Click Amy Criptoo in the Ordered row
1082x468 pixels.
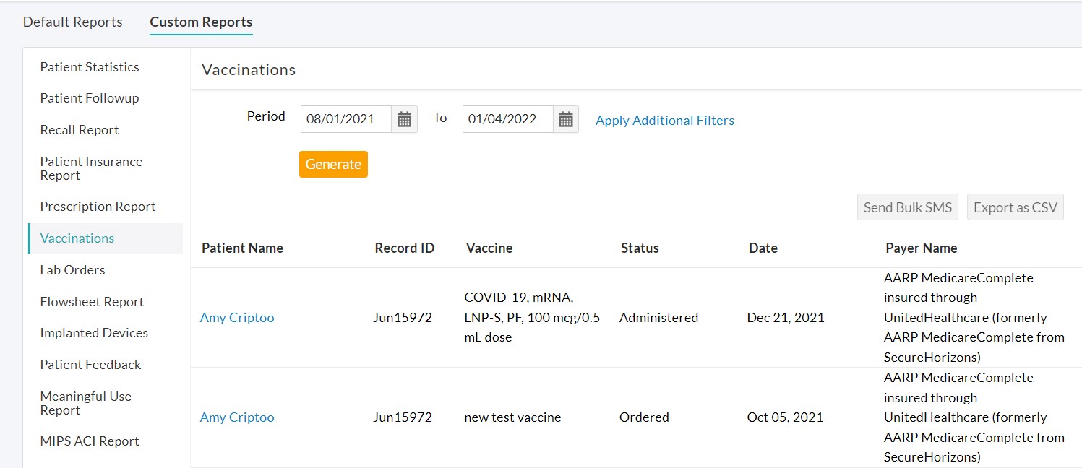237,417
